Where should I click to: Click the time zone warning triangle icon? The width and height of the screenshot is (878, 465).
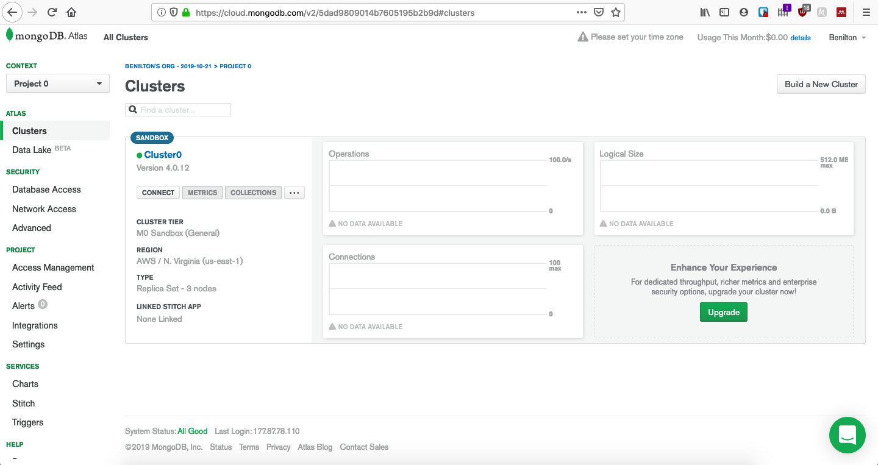(583, 37)
